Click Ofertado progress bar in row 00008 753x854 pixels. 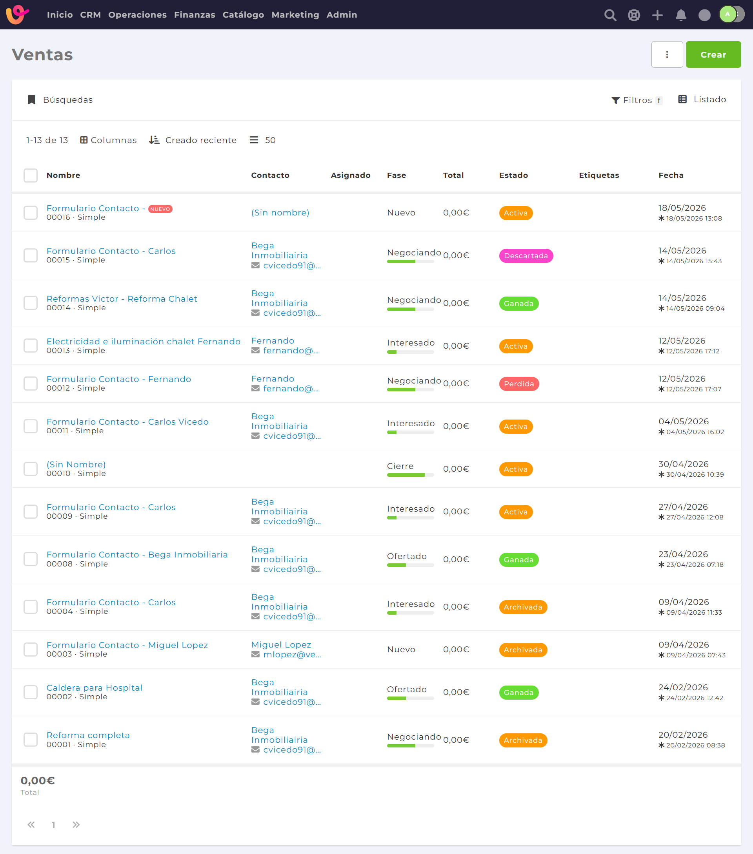pyautogui.click(x=410, y=565)
